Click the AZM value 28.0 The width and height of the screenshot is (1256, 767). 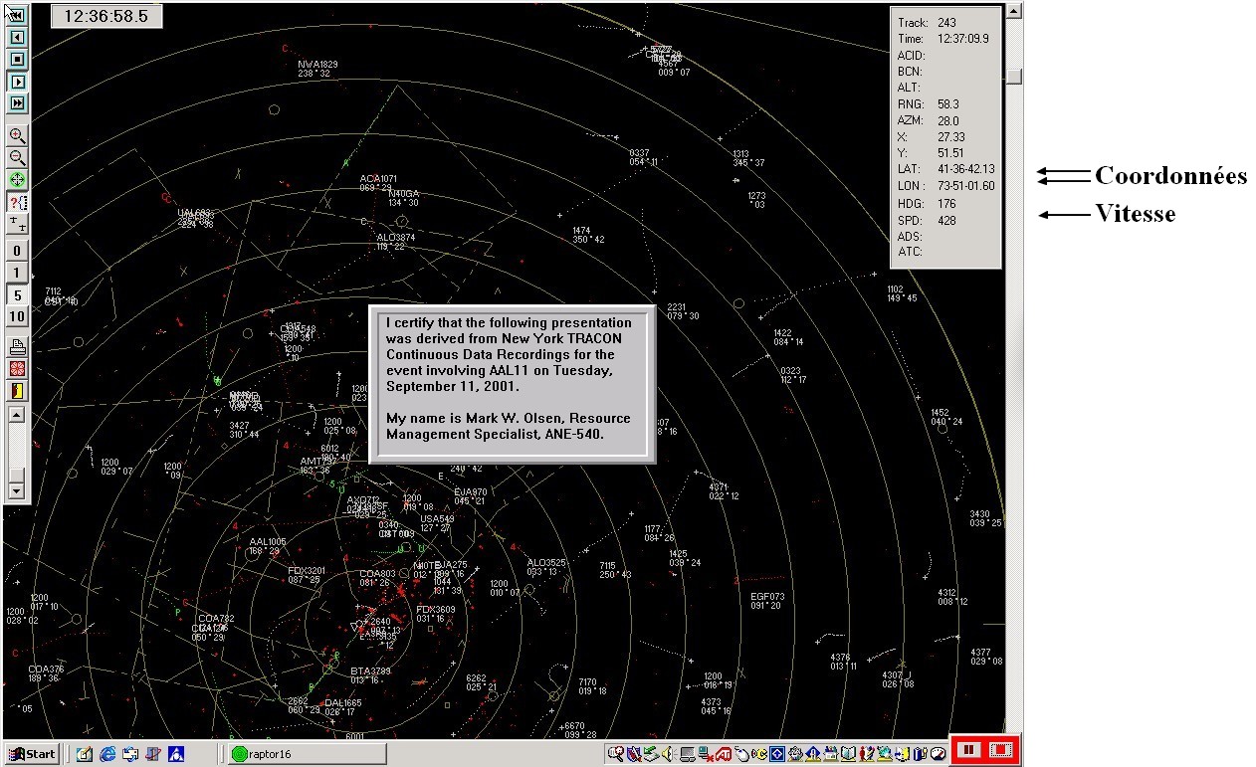(947, 120)
